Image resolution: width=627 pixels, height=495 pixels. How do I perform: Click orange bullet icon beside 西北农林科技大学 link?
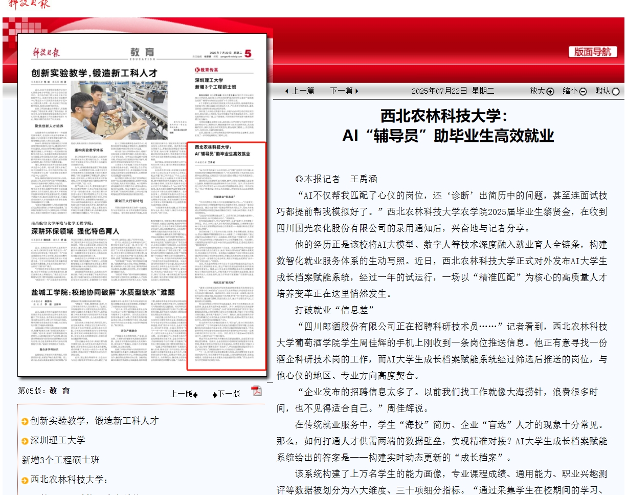coord(25,480)
